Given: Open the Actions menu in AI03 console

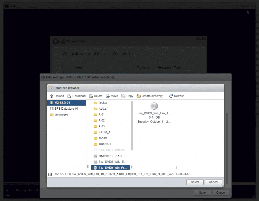Looking at the screenshot, I should click(243, 6).
